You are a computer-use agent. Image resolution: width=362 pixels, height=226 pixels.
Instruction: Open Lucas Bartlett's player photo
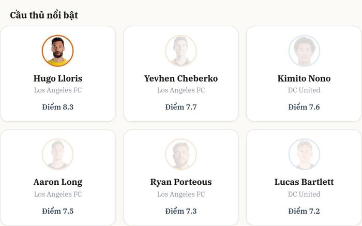304,154
